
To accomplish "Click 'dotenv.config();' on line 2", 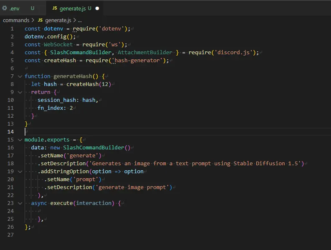I will 50,37.
